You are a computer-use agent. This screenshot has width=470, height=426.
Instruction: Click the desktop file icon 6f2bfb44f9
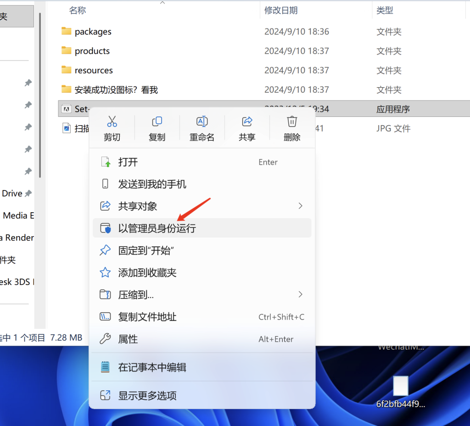pos(400,387)
